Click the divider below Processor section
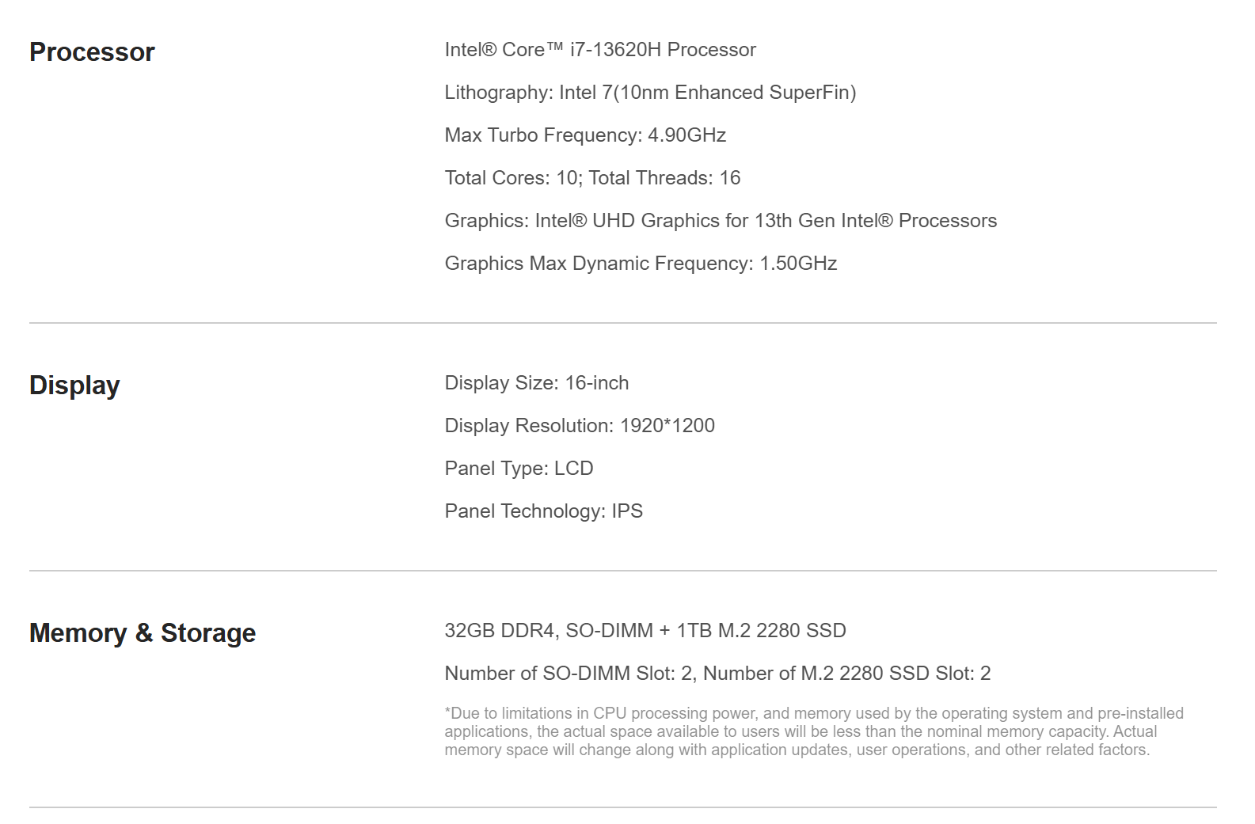1255x824 pixels. (623, 323)
